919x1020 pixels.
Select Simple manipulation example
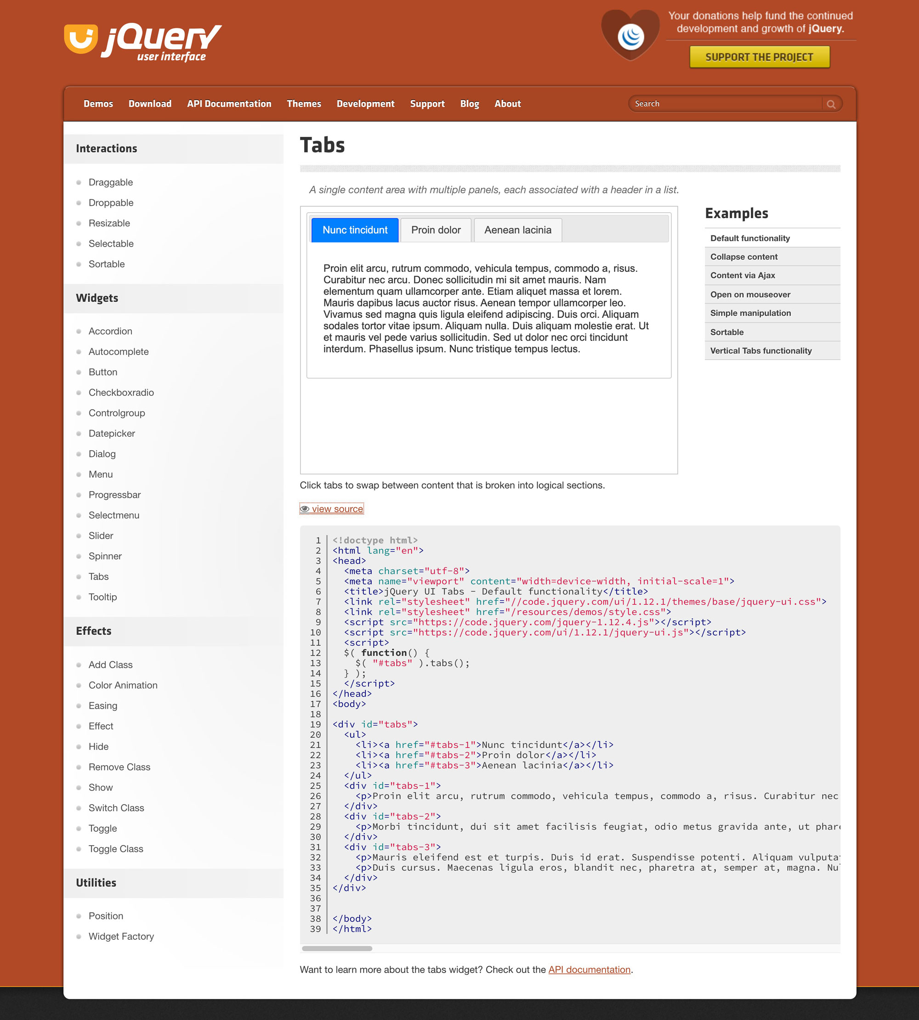tap(772, 313)
